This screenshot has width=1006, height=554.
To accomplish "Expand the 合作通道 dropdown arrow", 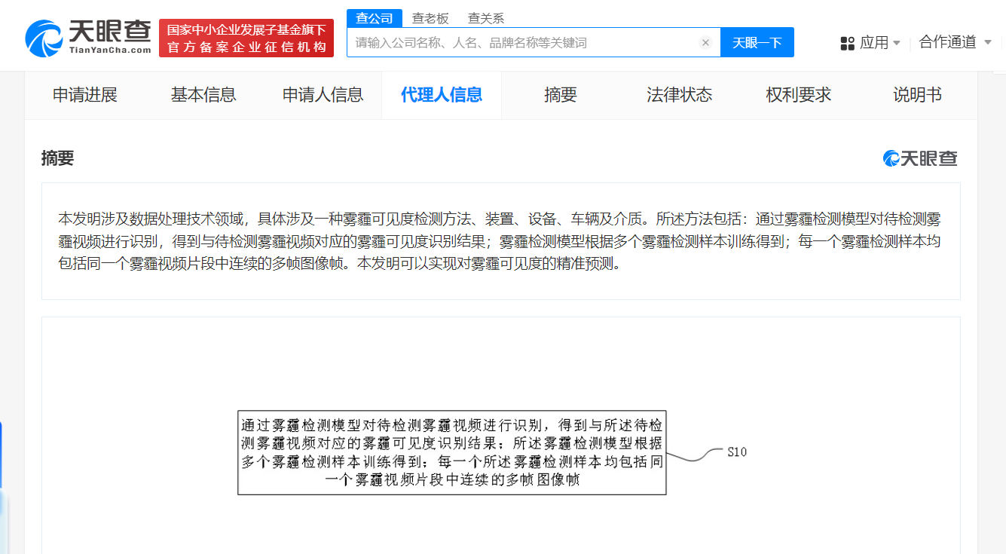I will 988,42.
